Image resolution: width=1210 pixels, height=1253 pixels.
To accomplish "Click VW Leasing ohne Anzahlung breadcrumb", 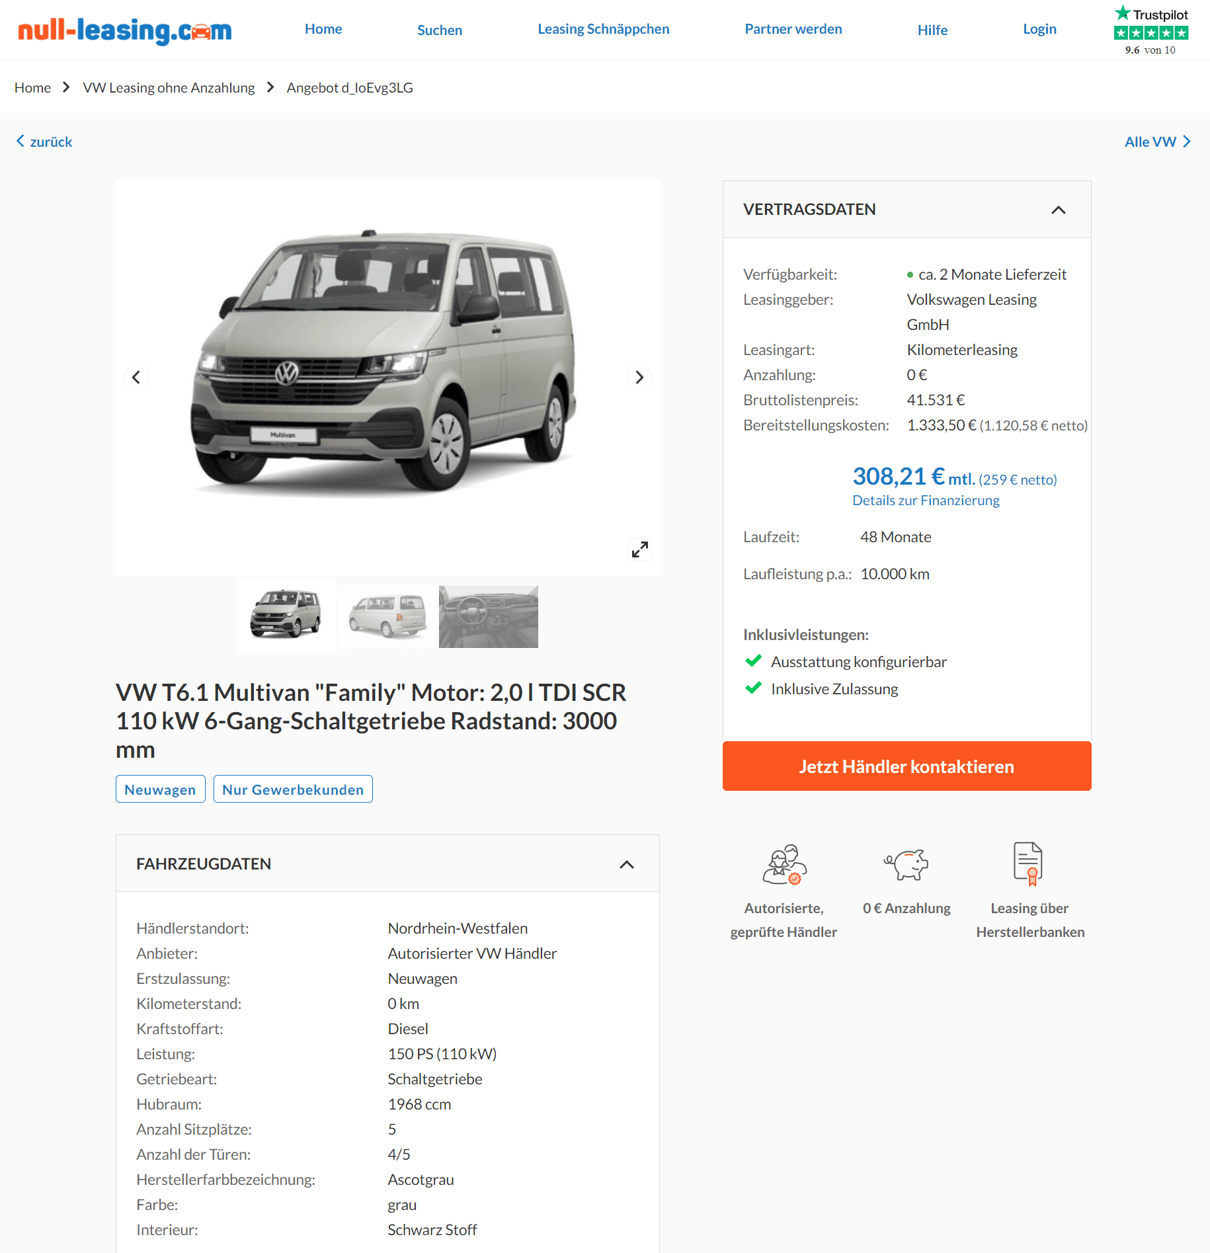I will 169,87.
